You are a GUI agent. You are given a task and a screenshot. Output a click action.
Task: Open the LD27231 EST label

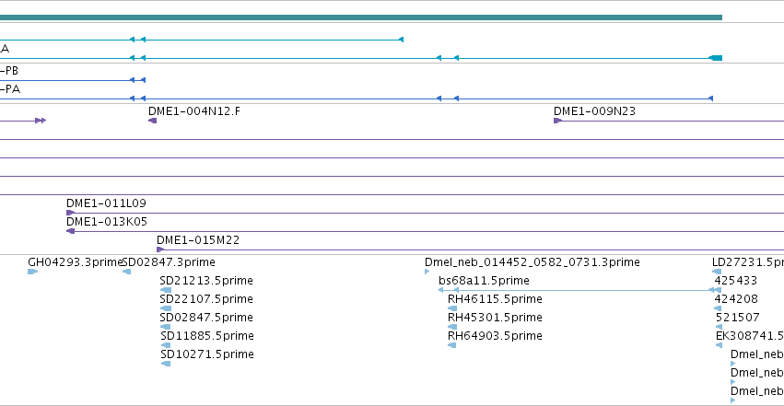click(747, 262)
